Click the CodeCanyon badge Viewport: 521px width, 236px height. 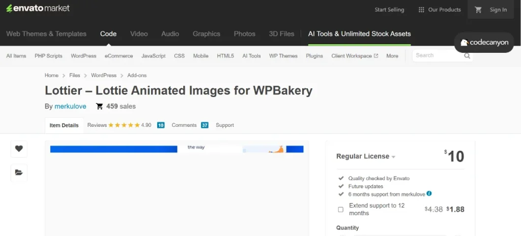tap(484, 43)
